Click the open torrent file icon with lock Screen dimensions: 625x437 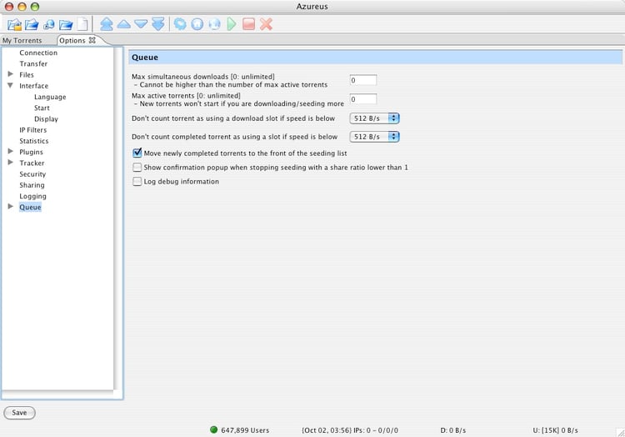pos(14,24)
